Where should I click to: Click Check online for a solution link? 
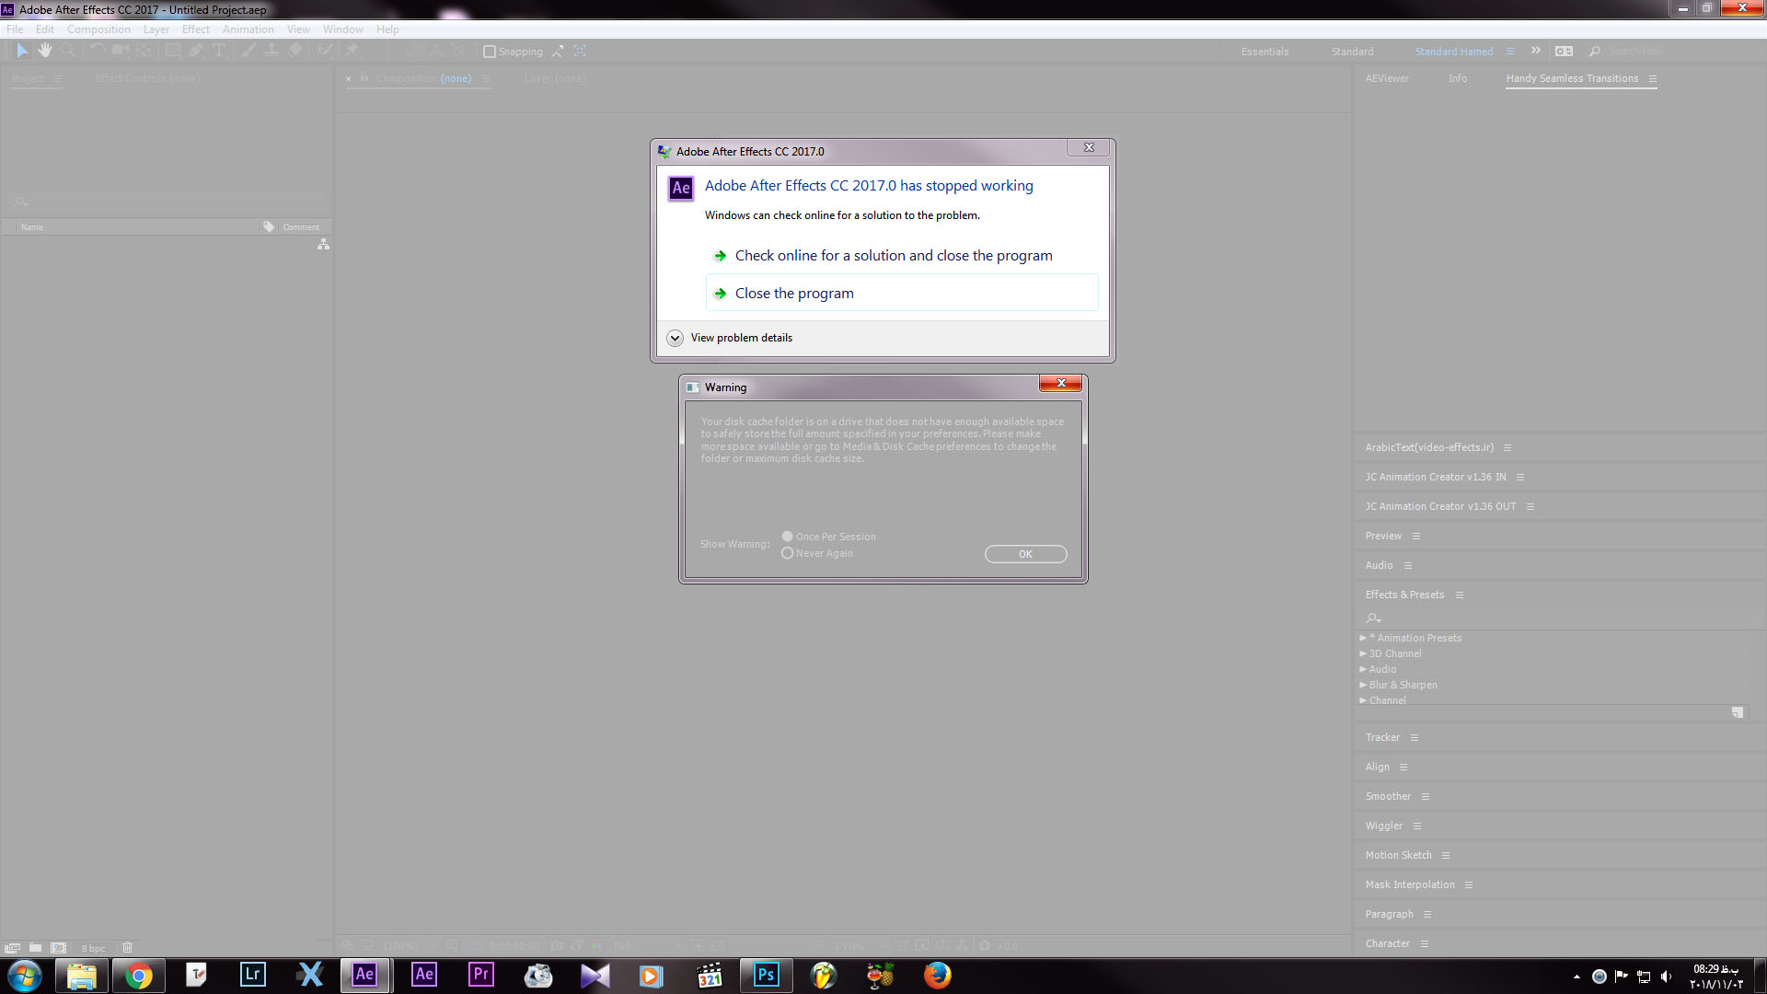(x=892, y=255)
